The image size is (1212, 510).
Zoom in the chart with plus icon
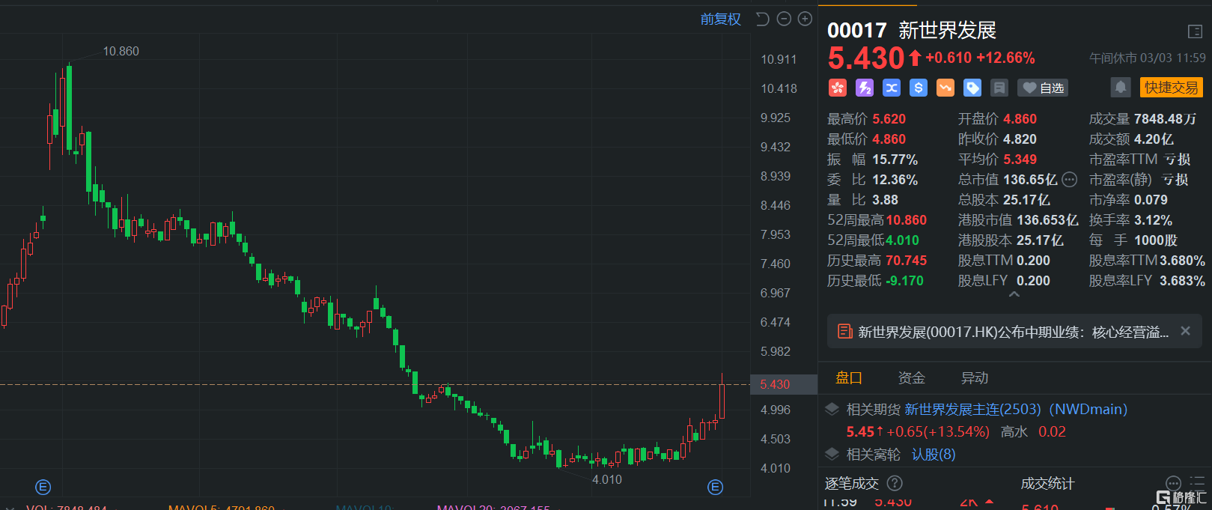point(805,19)
